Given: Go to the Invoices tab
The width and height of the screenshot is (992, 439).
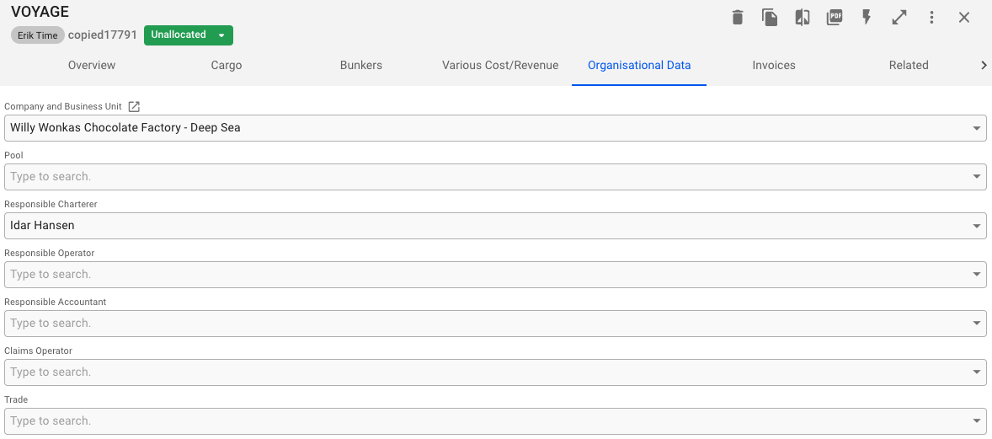Looking at the screenshot, I should click(x=774, y=65).
